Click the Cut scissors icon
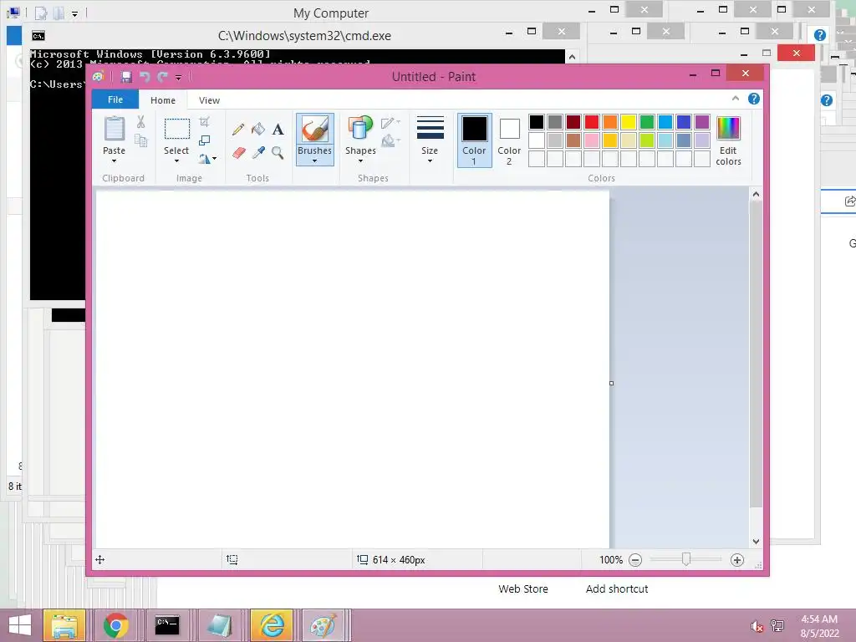 click(140, 121)
